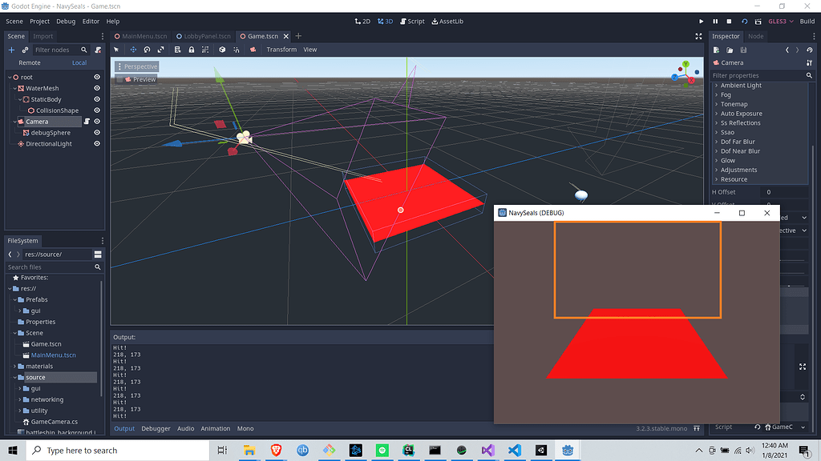The height and width of the screenshot is (461, 821).
Task: Click the Build button
Action: (x=807, y=22)
